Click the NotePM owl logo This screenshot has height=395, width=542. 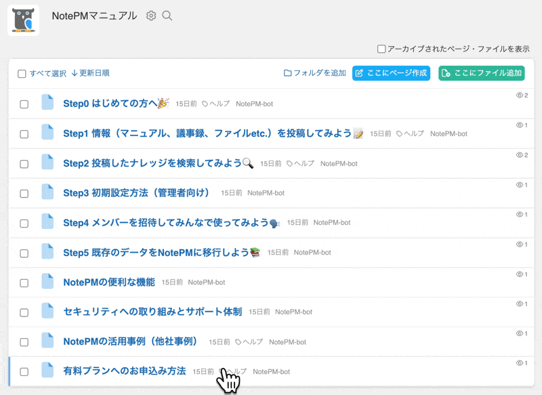23,20
